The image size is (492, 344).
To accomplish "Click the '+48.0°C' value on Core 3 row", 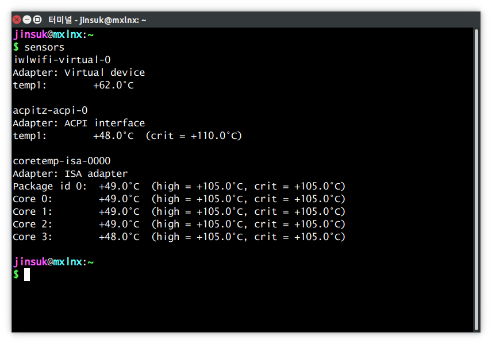I will pyautogui.click(x=119, y=237).
